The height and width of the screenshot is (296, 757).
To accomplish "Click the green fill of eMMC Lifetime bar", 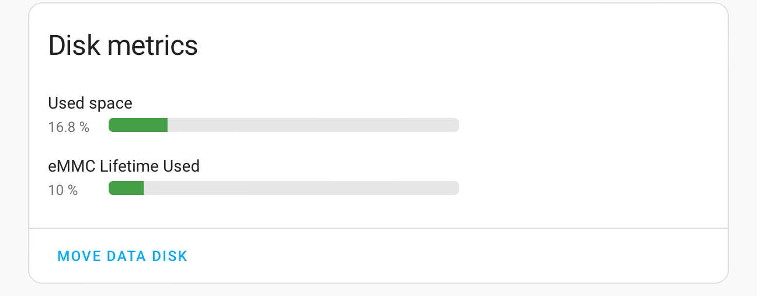I will point(126,188).
